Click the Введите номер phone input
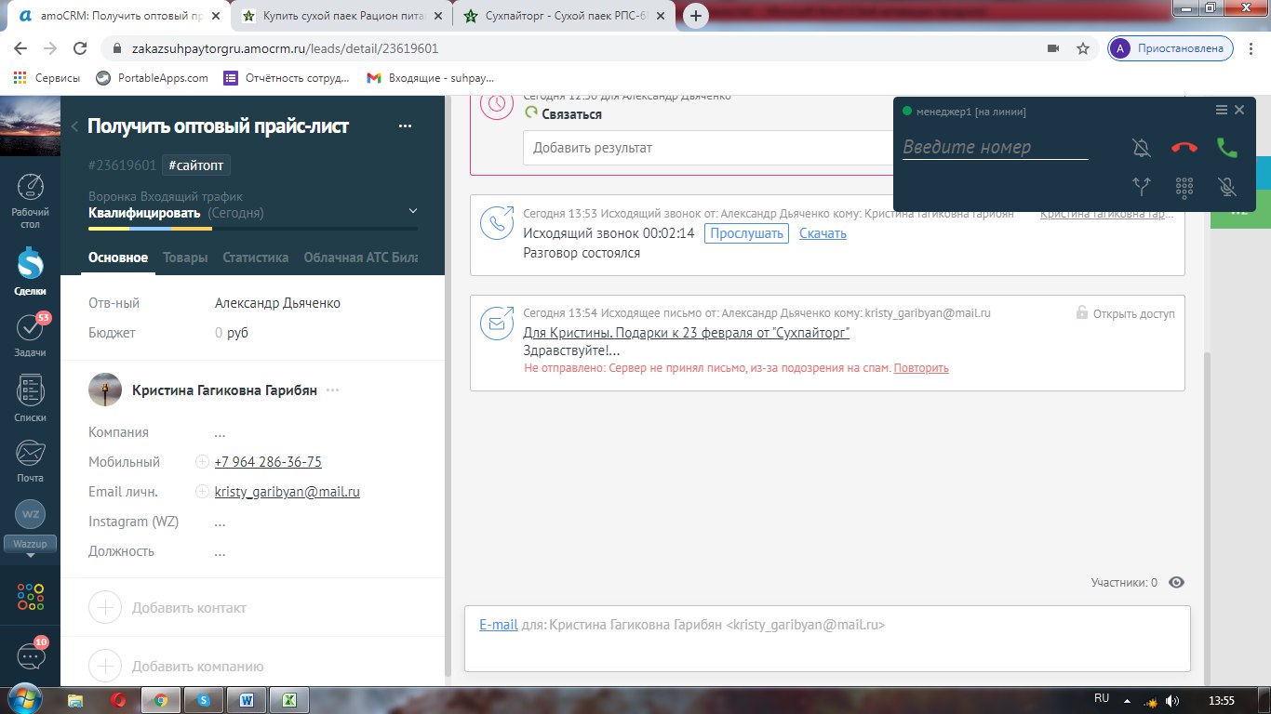 click(x=995, y=147)
